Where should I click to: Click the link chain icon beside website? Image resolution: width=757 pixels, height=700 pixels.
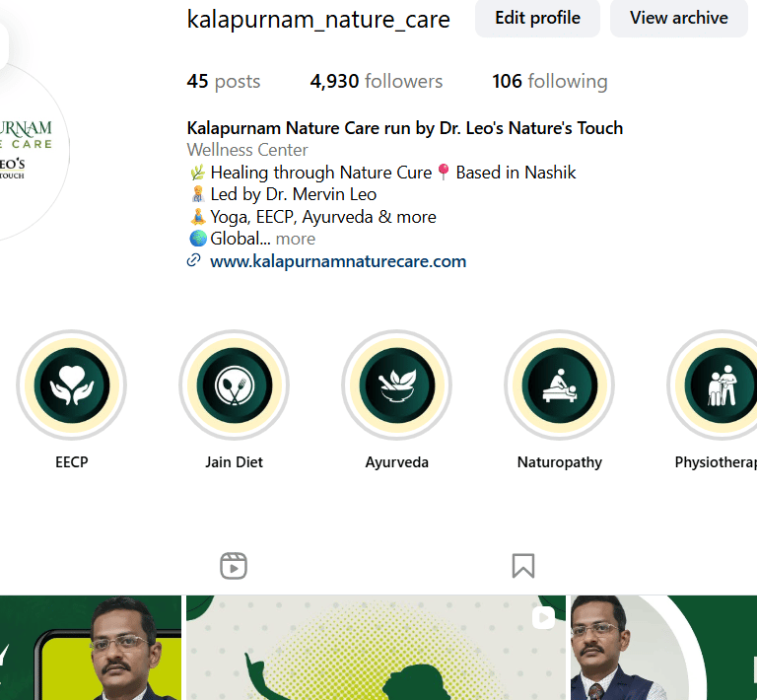tap(193, 260)
